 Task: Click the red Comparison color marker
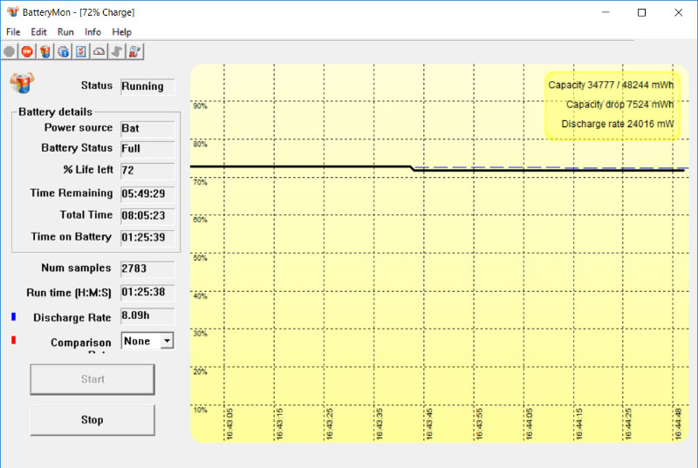[x=14, y=340]
